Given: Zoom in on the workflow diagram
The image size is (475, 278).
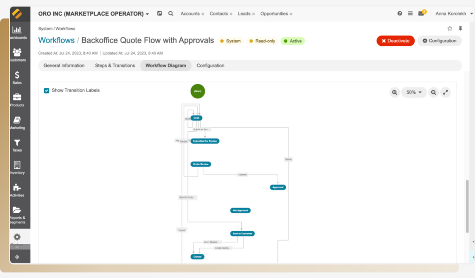Looking at the screenshot, I should pos(394,93).
